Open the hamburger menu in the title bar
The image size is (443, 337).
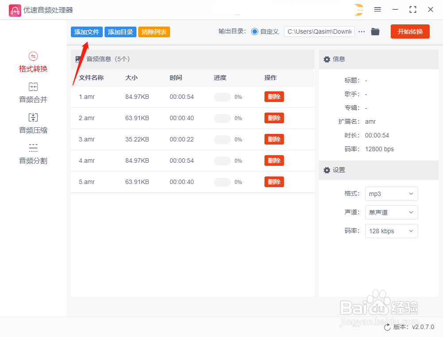coord(378,9)
